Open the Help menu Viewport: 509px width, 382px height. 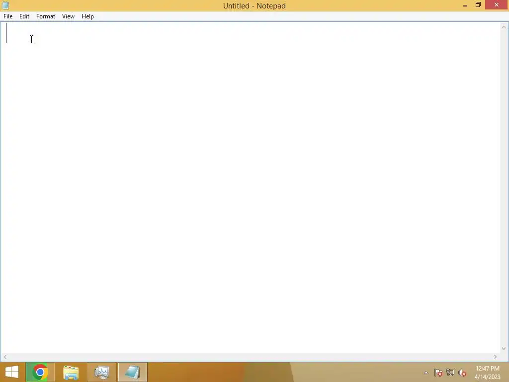87,16
